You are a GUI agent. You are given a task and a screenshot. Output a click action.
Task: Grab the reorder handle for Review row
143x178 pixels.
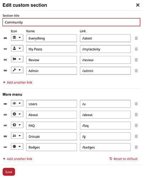tap(5, 60)
